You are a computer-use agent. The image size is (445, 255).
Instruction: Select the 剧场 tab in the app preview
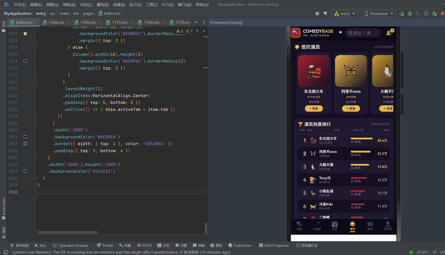coord(299,225)
